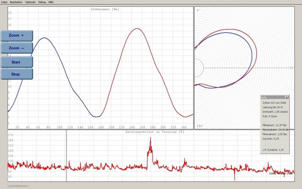The image size is (302, 189).
Task: Select the Drehmoment [Nm] chart title
Action: click(105, 9)
